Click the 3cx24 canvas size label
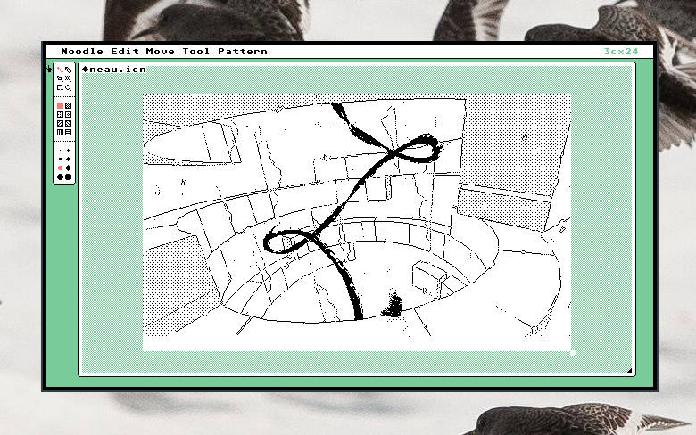 pos(620,52)
